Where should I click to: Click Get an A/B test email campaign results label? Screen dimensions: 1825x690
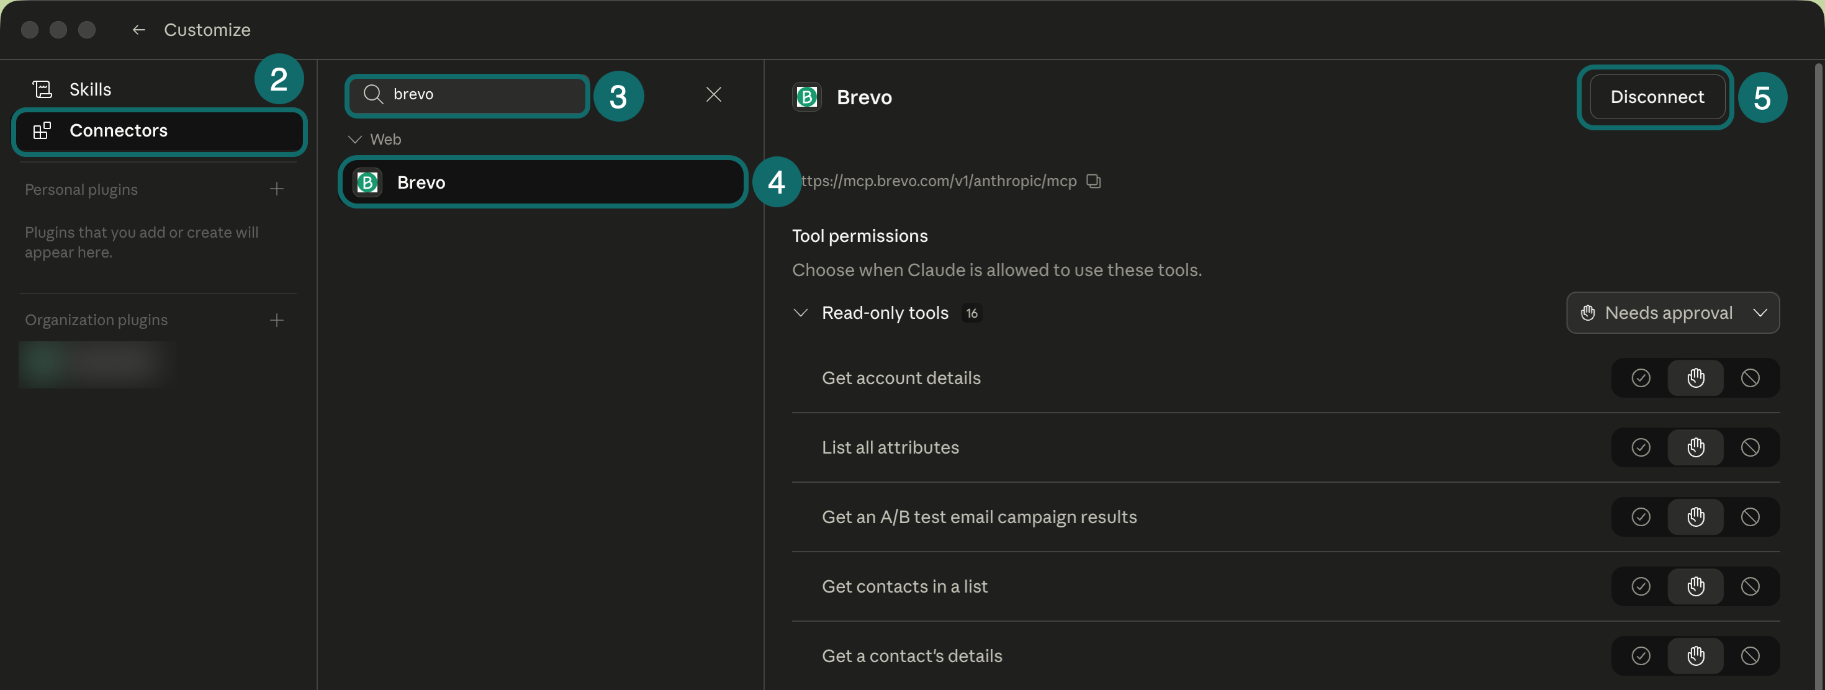tap(979, 517)
